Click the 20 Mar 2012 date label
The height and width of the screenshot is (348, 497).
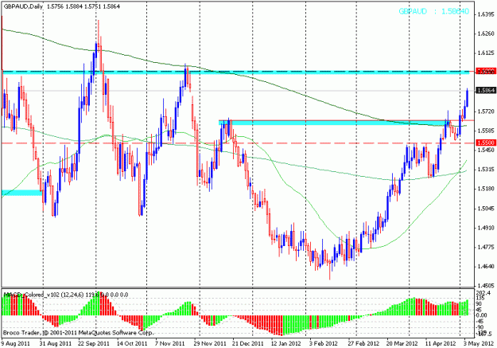point(402,344)
